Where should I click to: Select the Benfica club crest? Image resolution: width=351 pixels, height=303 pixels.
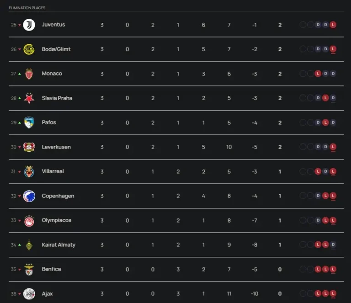(29, 269)
